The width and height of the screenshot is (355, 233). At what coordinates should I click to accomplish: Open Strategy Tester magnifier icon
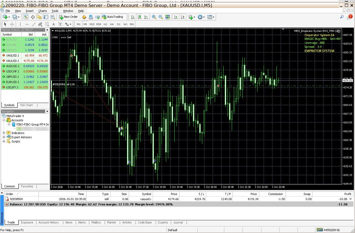point(53,17)
